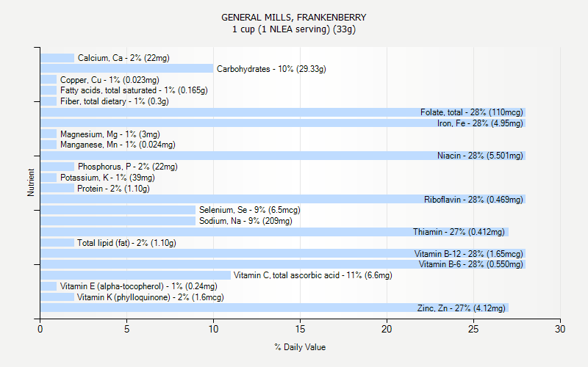The image size is (588, 367).
Task: Click the x-axis tick label 25
Action: [x=473, y=329]
